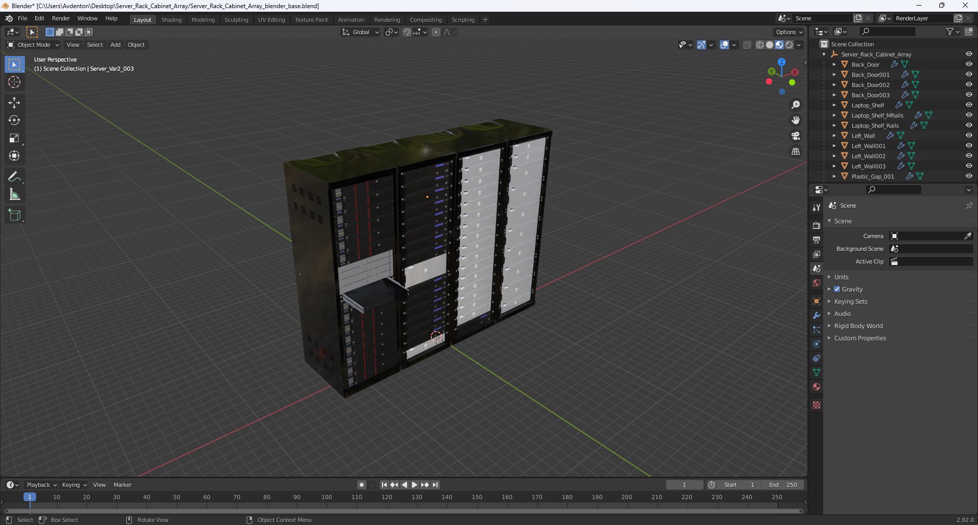The image size is (978, 525).
Task: Activate the Scale tool
Action: pyautogui.click(x=14, y=138)
